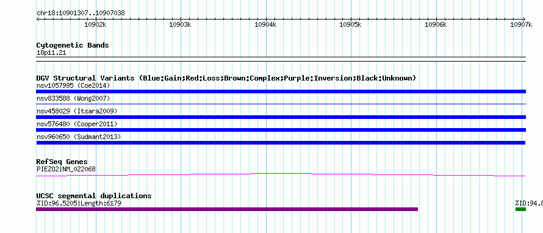Image resolution: width=543 pixels, height=233 pixels.
Task: Open the PIEZO2|NM_022068 gene label
Action: tap(66, 170)
